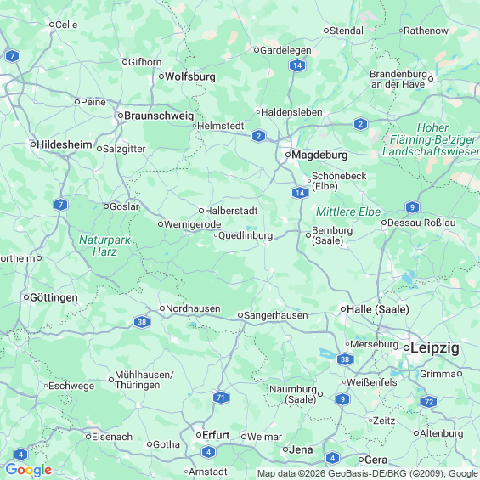
Task: Select the Naturpark Harz label
Action: click(x=105, y=246)
